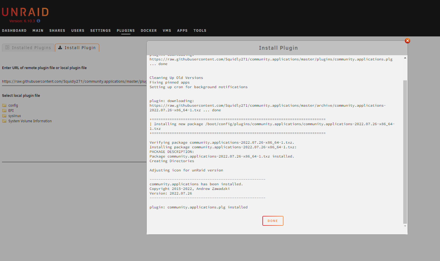Click 'Version: 2022.07.26' log line
This screenshot has width=440, height=261.
pos(171,193)
